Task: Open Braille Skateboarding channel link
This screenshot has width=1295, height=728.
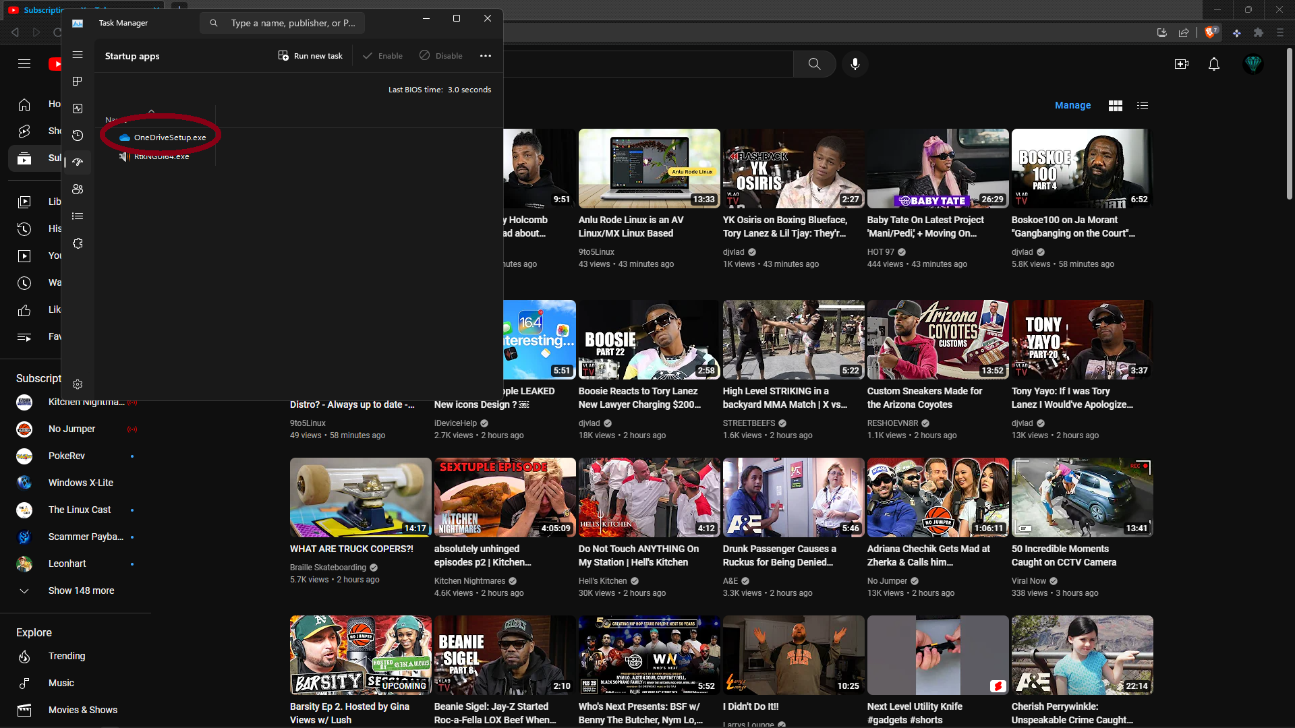Action: pos(328,568)
